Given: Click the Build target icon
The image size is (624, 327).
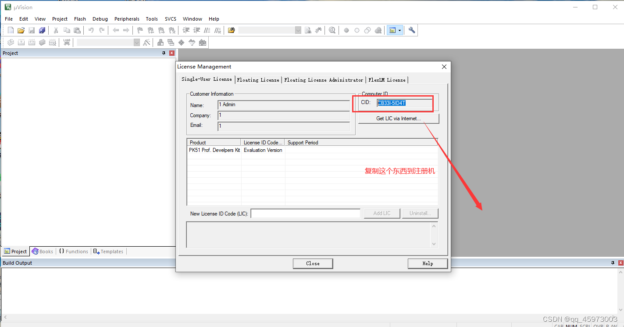Looking at the screenshot, I should coord(21,42).
